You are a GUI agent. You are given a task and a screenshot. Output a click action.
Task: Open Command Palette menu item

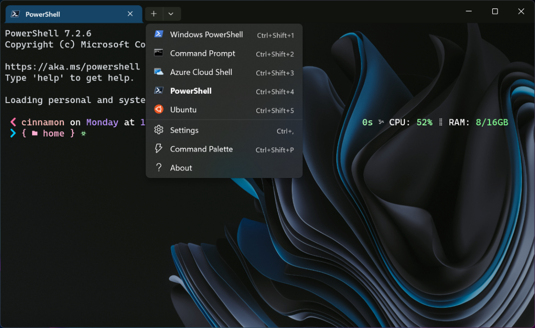[201, 149]
